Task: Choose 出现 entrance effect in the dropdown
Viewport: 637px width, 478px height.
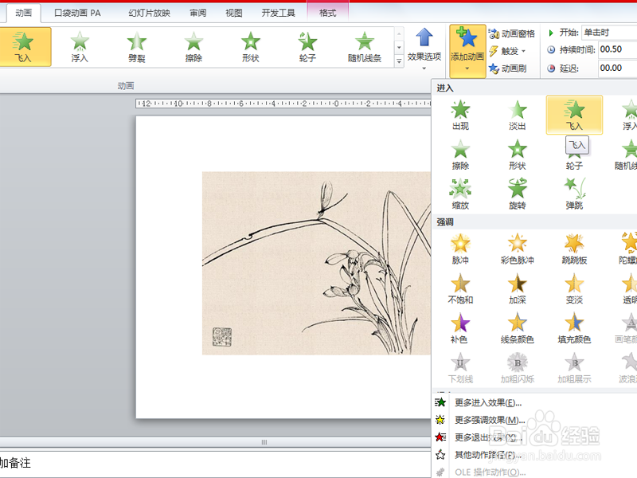Action: click(x=460, y=115)
